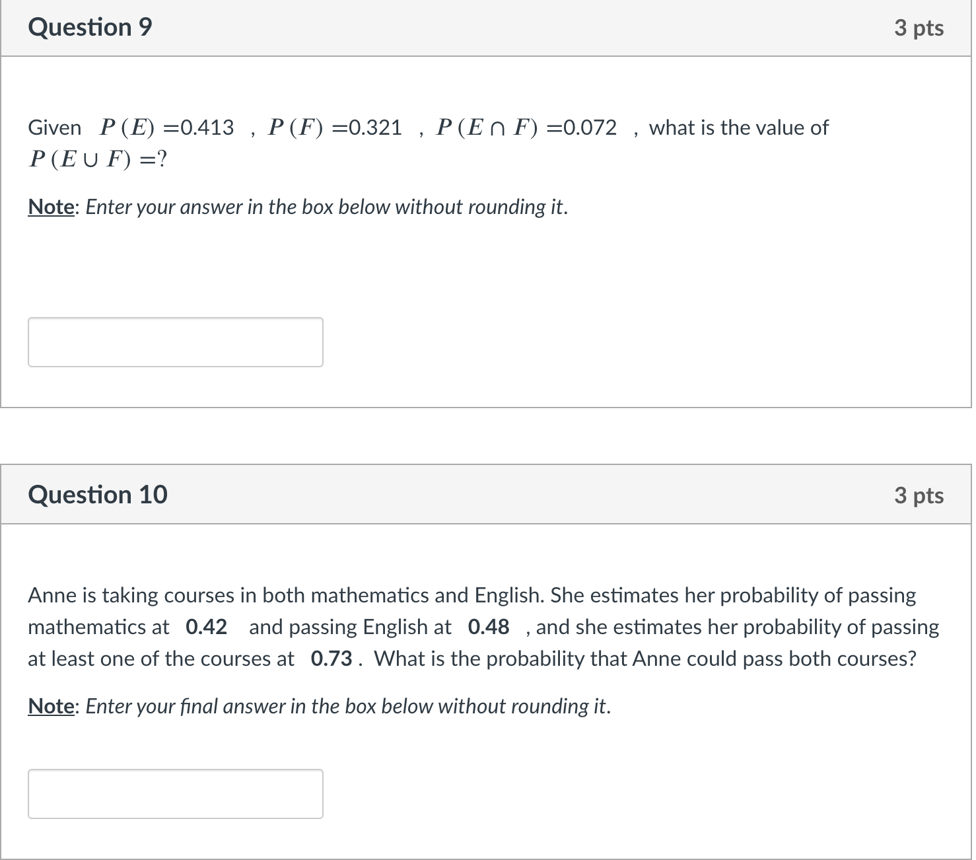Click 'Enter your final answer in the box' text

pos(231,706)
